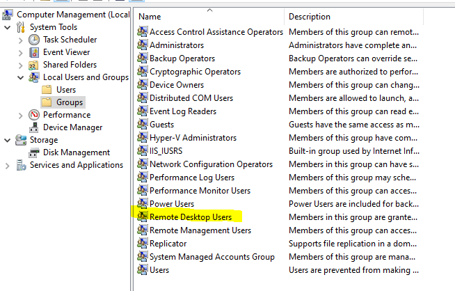Expand the Shared Folders node

coord(20,65)
